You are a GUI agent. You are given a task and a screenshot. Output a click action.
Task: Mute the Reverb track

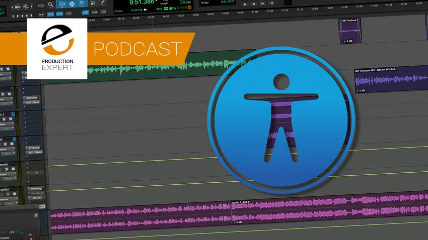click(13, 169)
